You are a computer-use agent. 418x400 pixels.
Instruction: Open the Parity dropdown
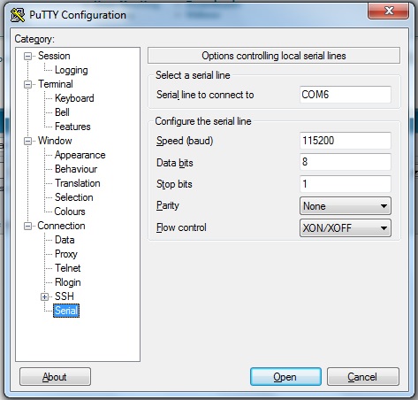(x=346, y=206)
